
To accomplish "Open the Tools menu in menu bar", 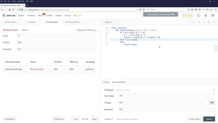I will pyautogui.click(x=27, y=1).
